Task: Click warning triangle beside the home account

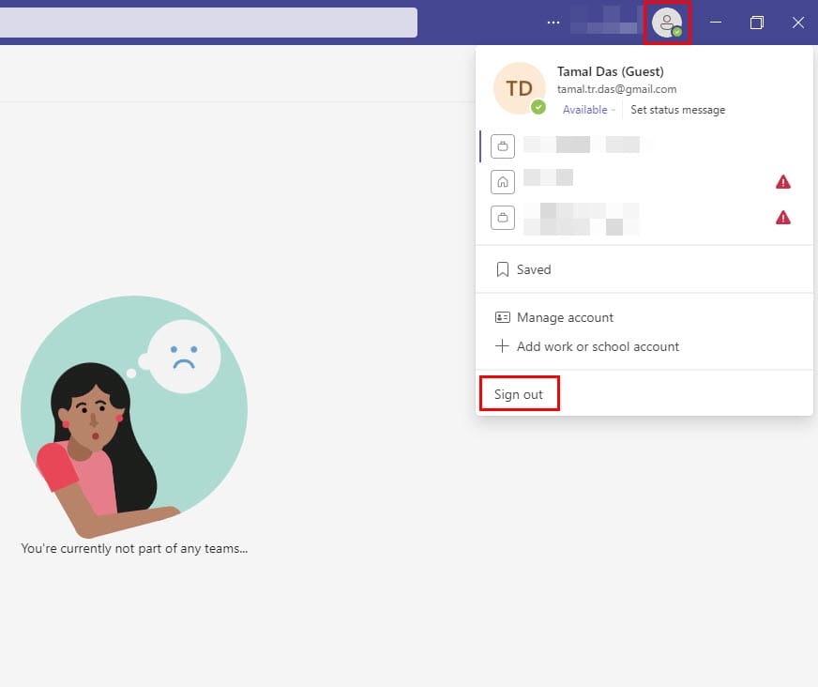Action: point(783,182)
